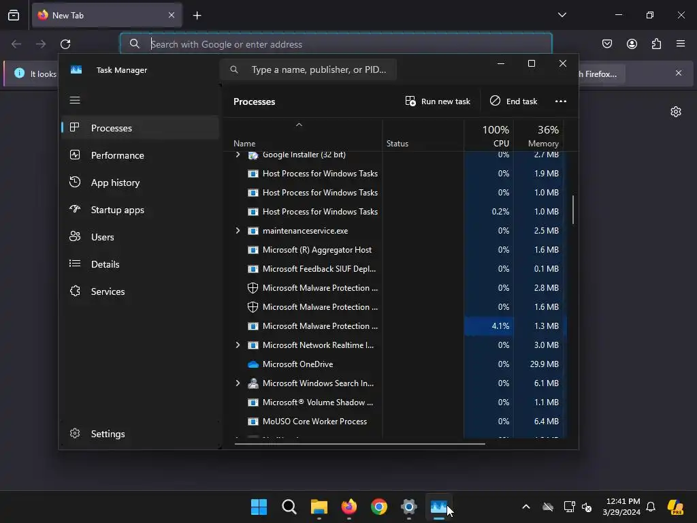Image resolution: width=697 pixels, height=523 pixels.
Task: Expand the Google Installer (32 bit) row
Action: [238, 155]
